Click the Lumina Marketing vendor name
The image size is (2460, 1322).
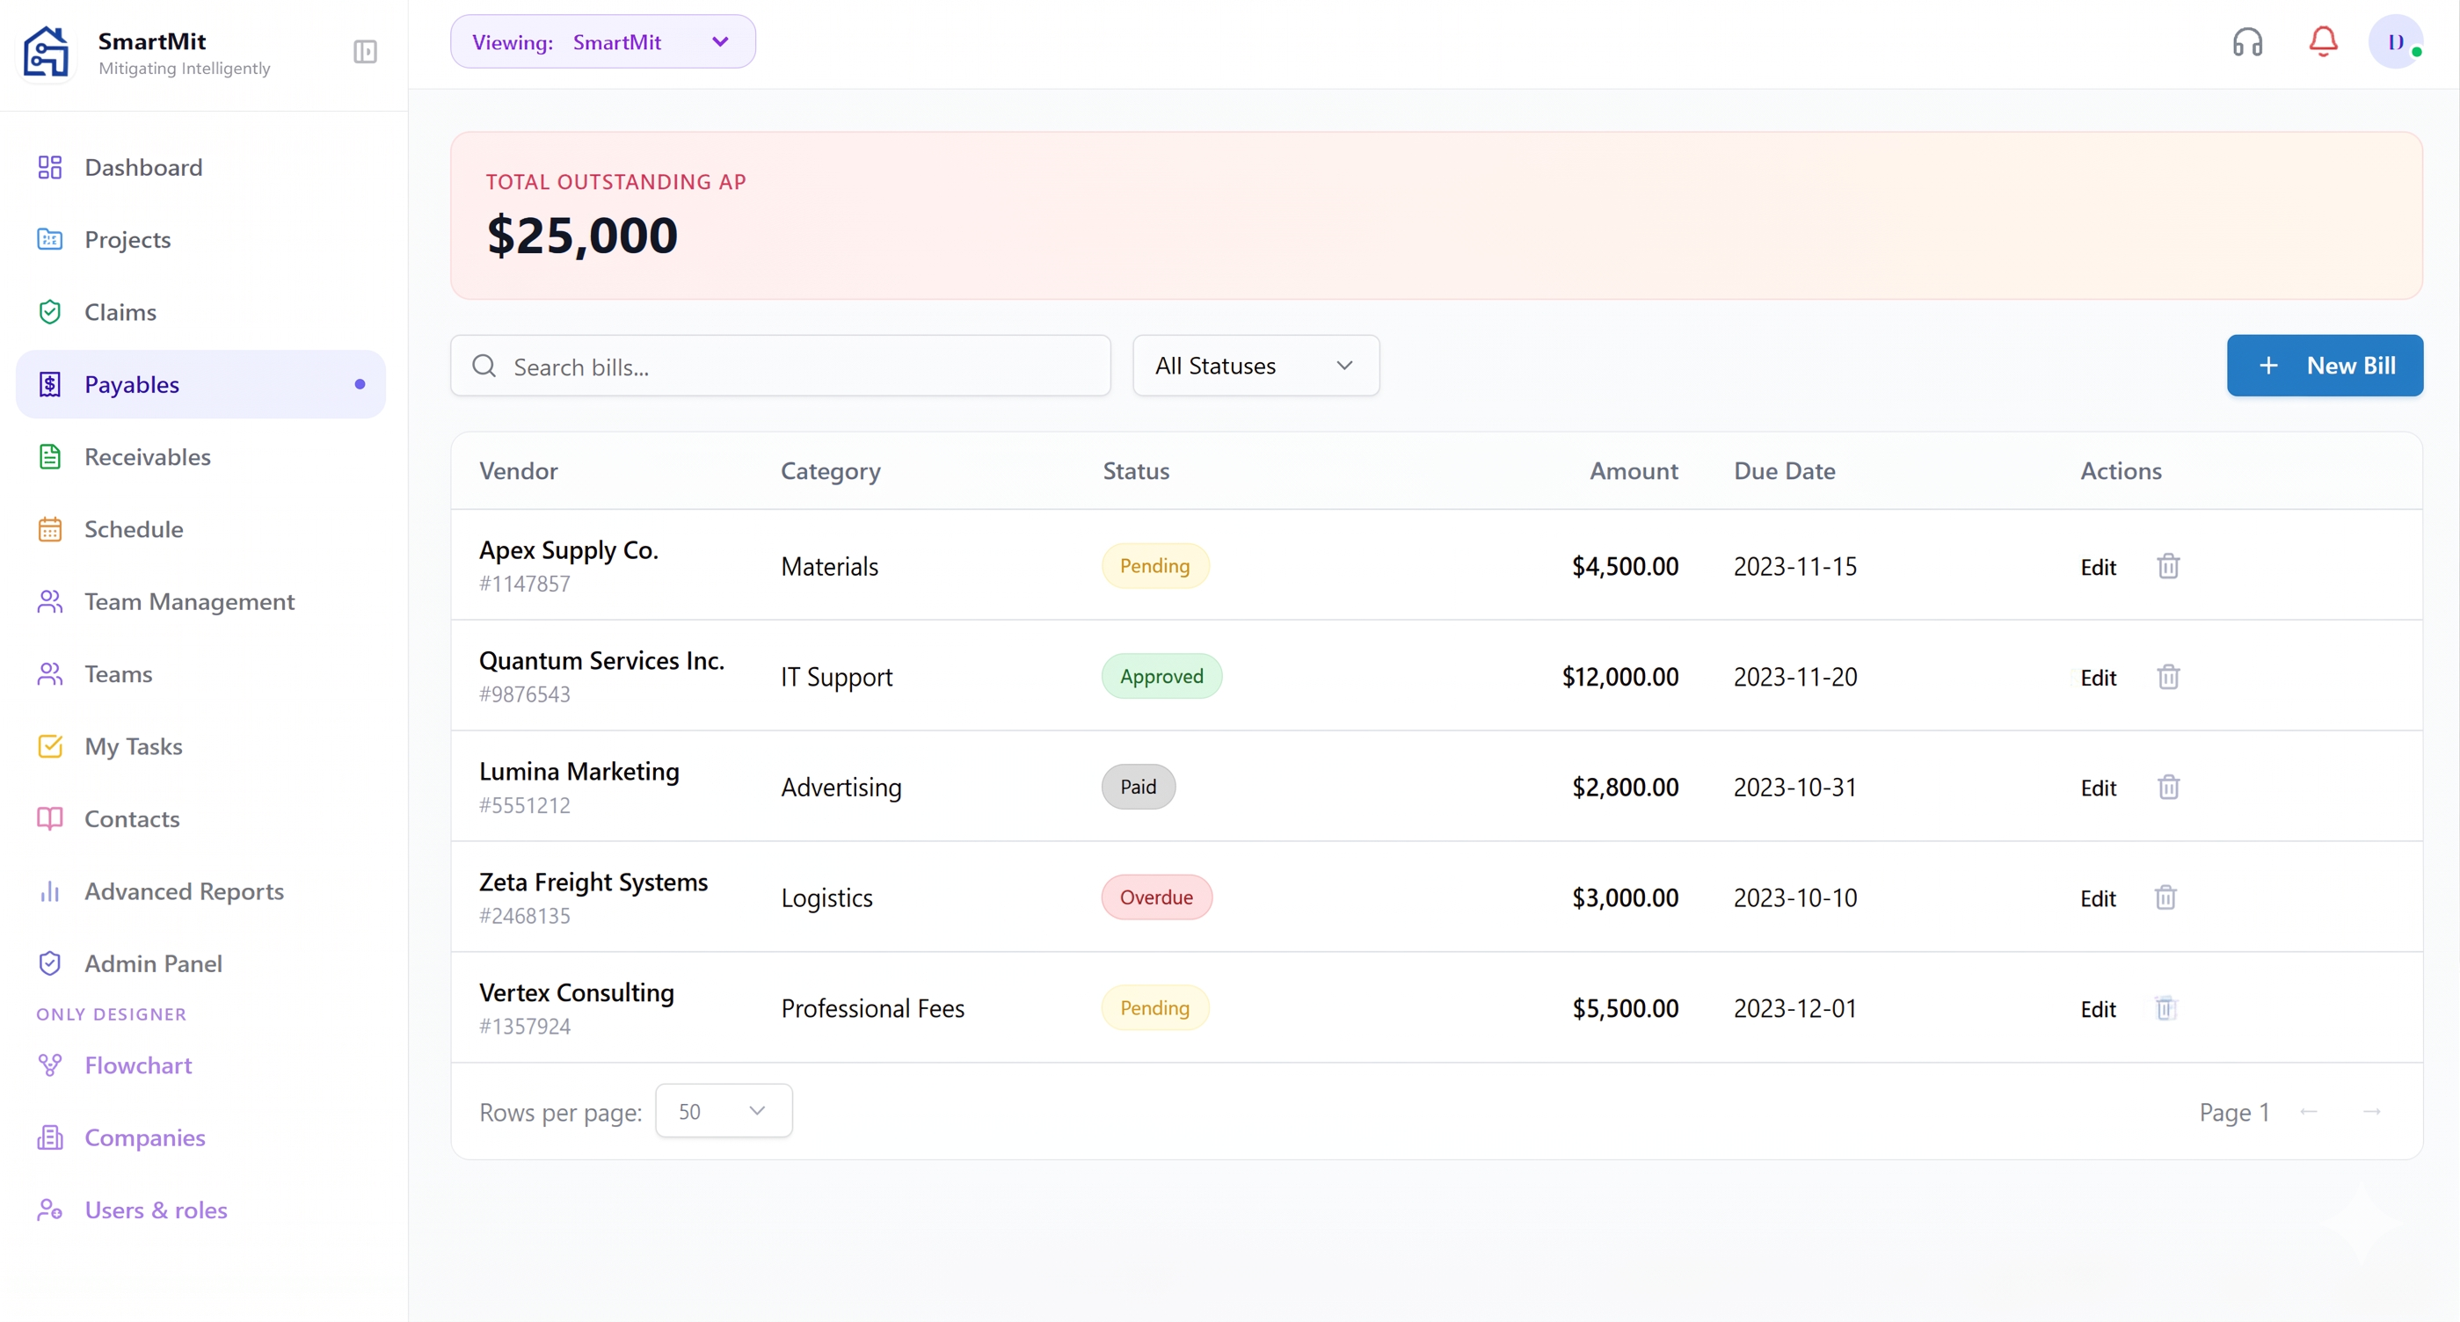coord(579,771)
